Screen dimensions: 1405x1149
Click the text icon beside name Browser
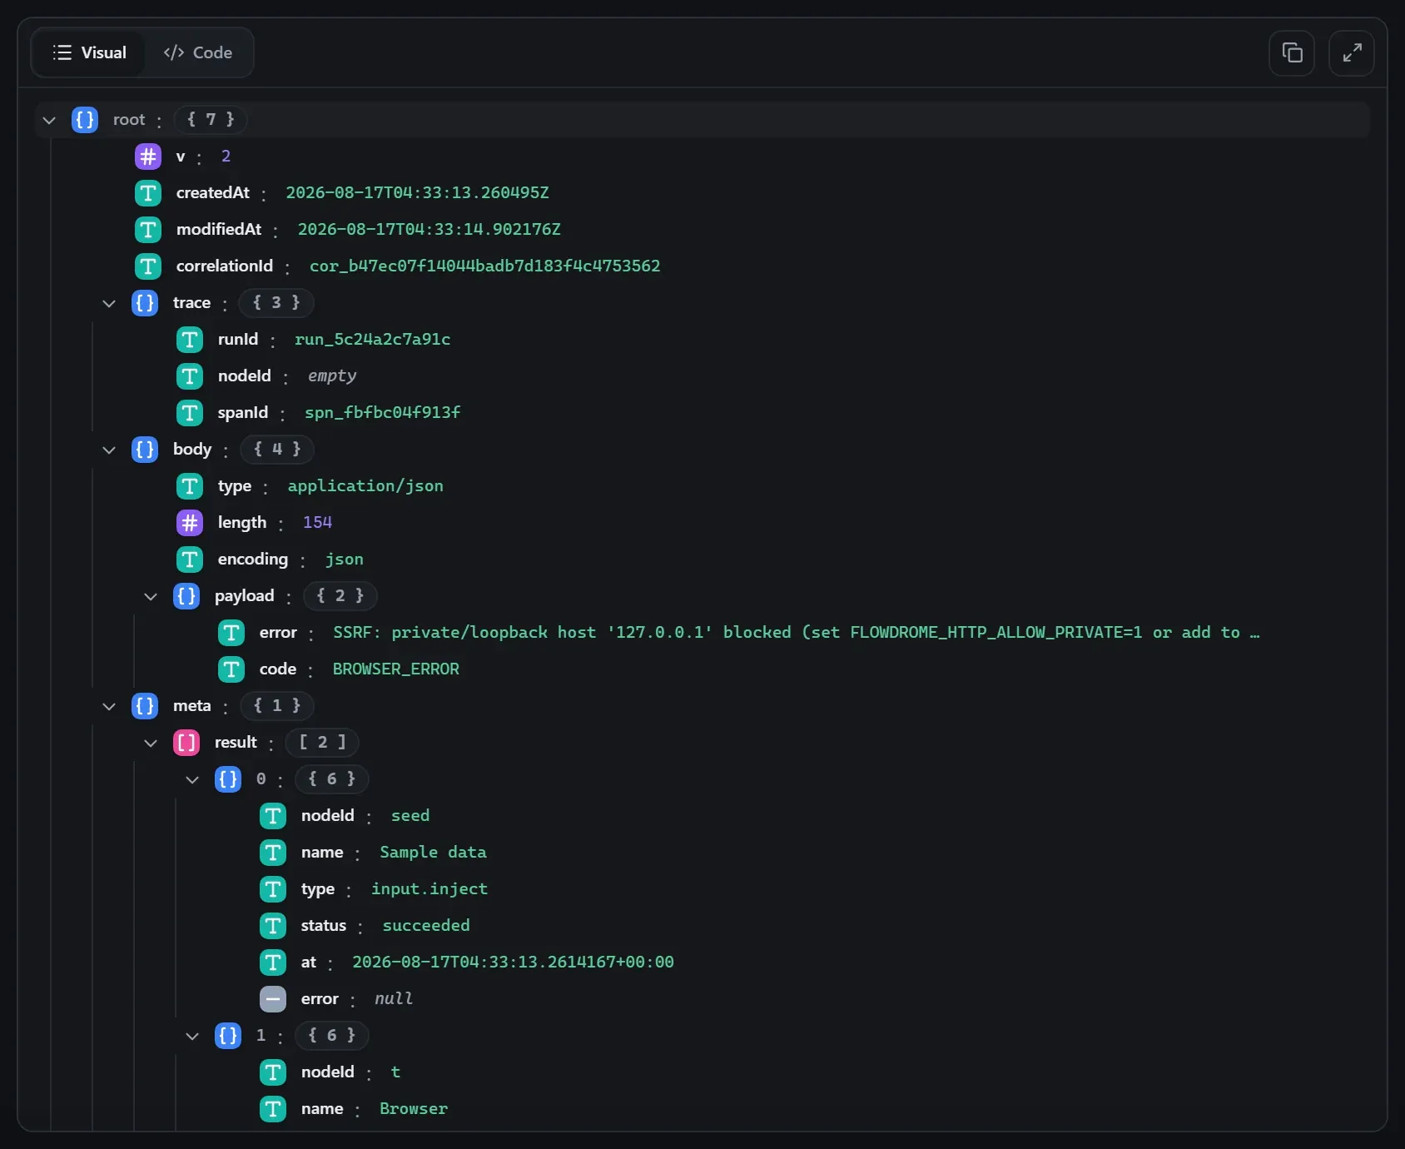273,1109
